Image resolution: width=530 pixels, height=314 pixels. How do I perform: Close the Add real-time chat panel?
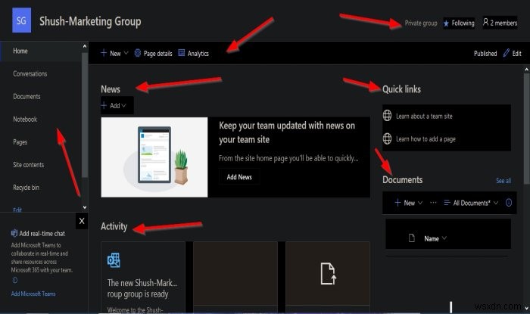[82, 221]
